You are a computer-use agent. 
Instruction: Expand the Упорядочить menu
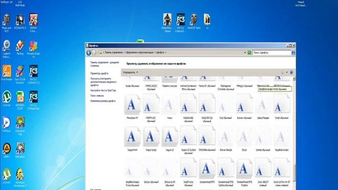point(130,72)
